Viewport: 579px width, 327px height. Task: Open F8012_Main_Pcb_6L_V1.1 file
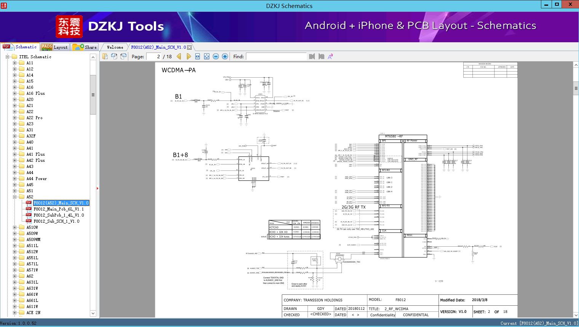(x=59, y=209)
